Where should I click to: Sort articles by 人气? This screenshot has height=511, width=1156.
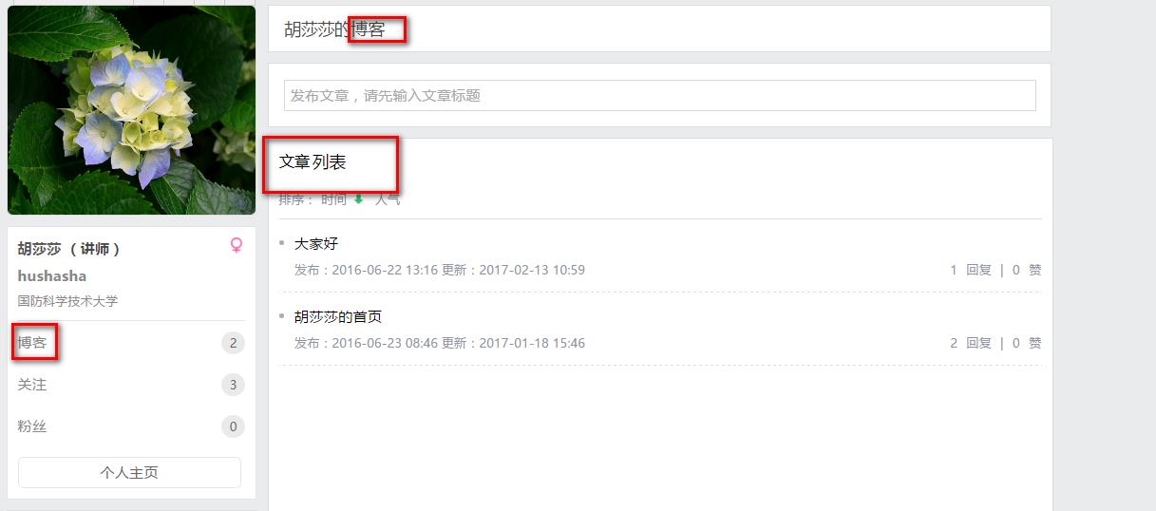coord(388,199)
